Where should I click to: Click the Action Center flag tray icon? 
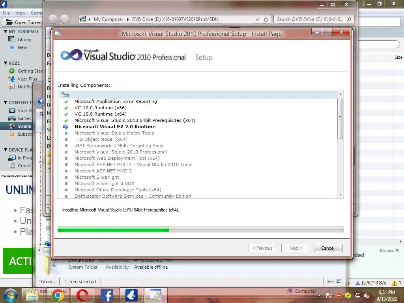[x=329, y=296]
